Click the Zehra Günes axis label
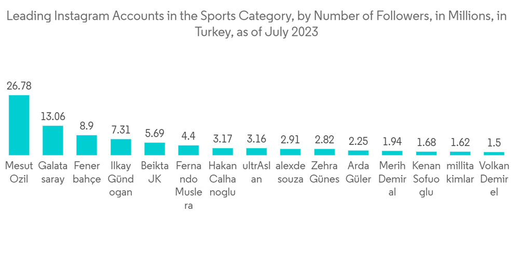This screenshot has height=261, width=519. [x=324, y=172]
